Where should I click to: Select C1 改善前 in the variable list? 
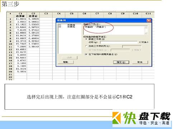click(x=67, y=25)
